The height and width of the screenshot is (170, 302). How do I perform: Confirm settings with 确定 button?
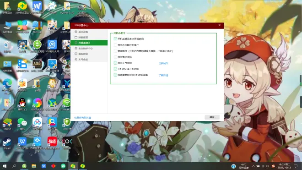tap(212, 117)
